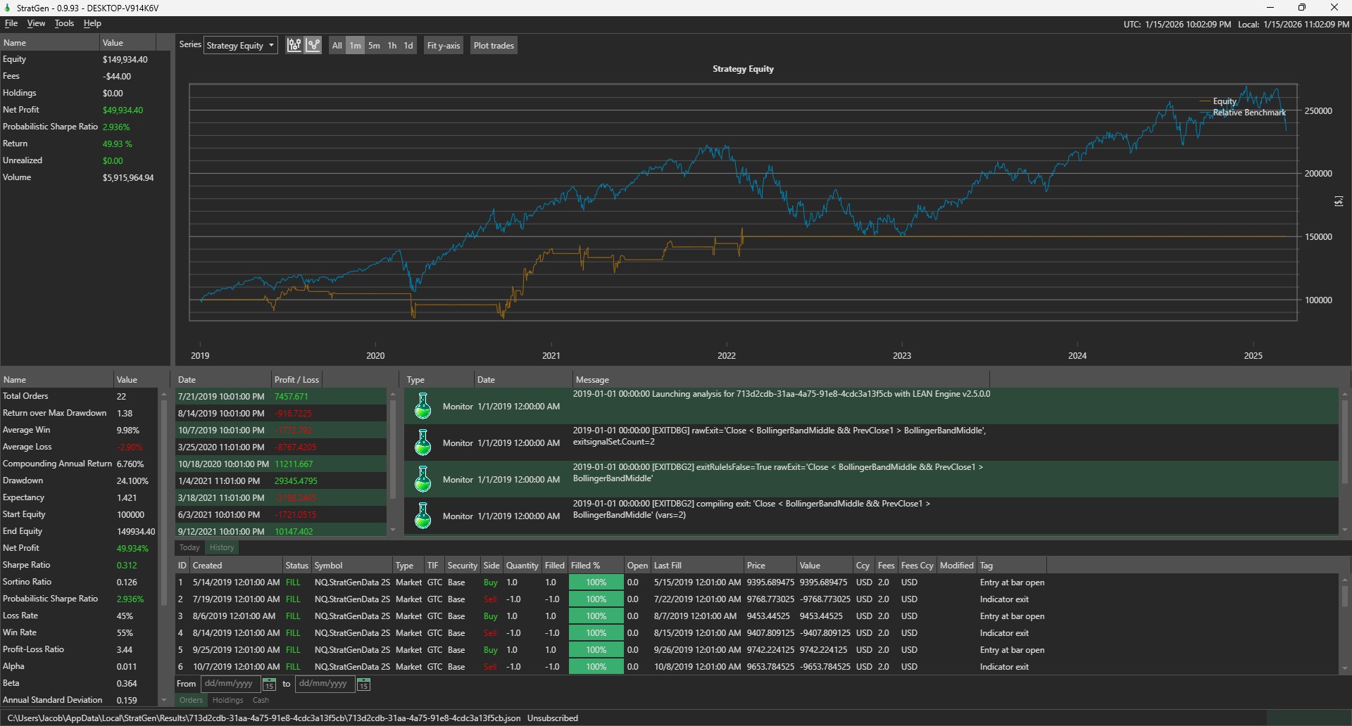The width and height of the screenshot is (1352, 726).
Task: Switch chart to candlestick view icon
Action: coord(294,46)
